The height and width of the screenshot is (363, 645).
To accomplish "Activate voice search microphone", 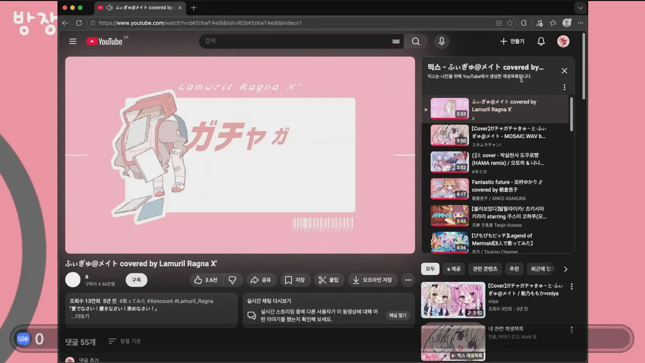I will [x=442, y=41].
